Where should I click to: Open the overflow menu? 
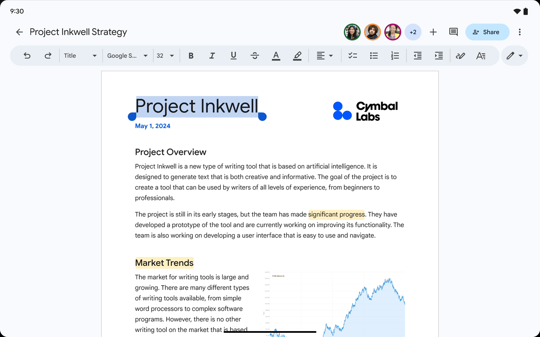[519, 32]
